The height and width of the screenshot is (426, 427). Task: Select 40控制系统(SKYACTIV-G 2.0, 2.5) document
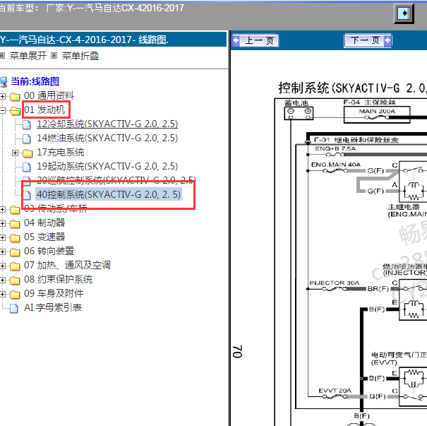(x=109, y=194)
